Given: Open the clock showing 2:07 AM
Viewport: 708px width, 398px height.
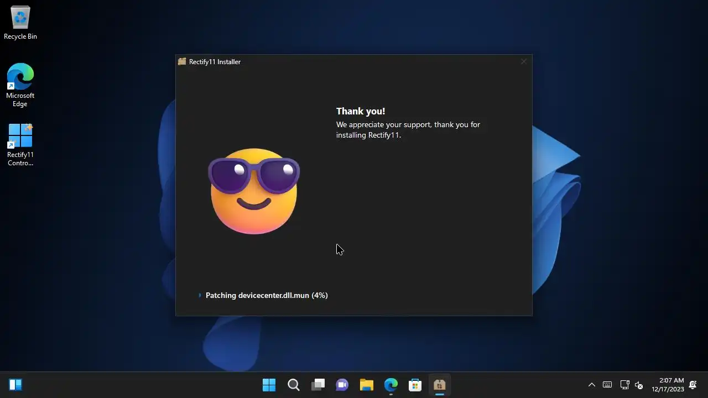Looking at the screenshot, I should (x=668, y=385).
